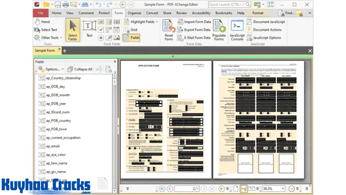This screenshot has width=346, height=195.
Task: Switch to the Accessibility tab
Action: coord(201,13)
